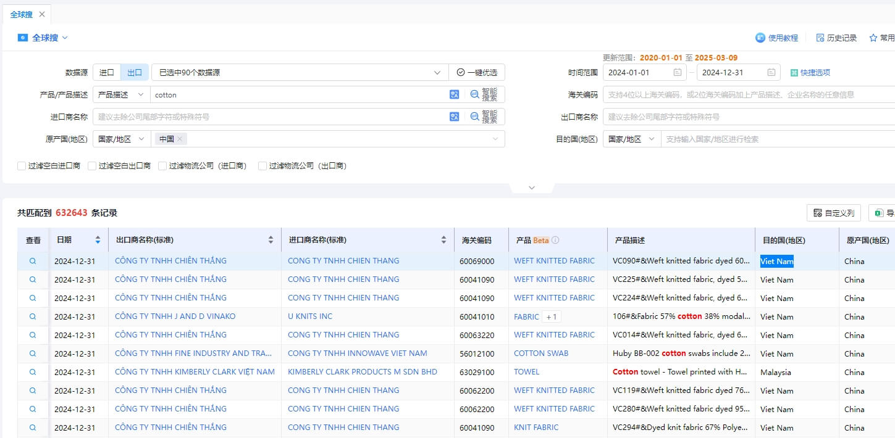Image resolution: width=895 pixels, height=438 pixels.
Task: Click translate icon in importer name row
Action: [455, 117]
